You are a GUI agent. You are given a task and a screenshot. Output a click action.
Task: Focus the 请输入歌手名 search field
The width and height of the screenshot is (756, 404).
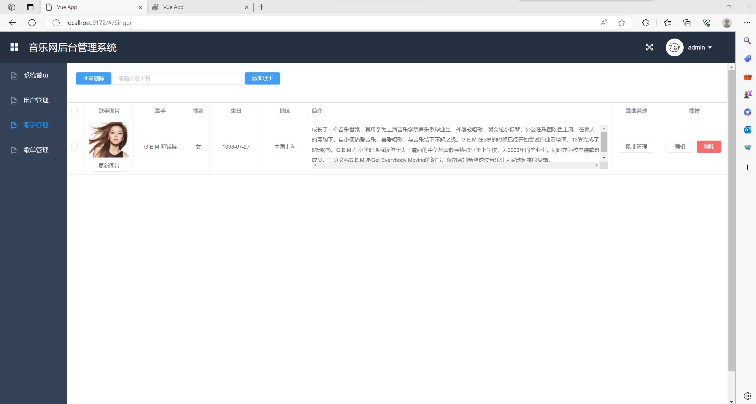(178, 78)
